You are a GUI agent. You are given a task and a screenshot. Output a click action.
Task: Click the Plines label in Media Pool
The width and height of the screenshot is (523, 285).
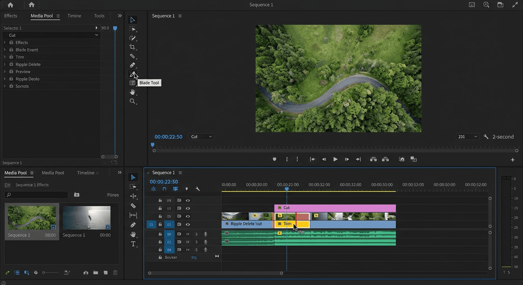click(x=113, y=195)
